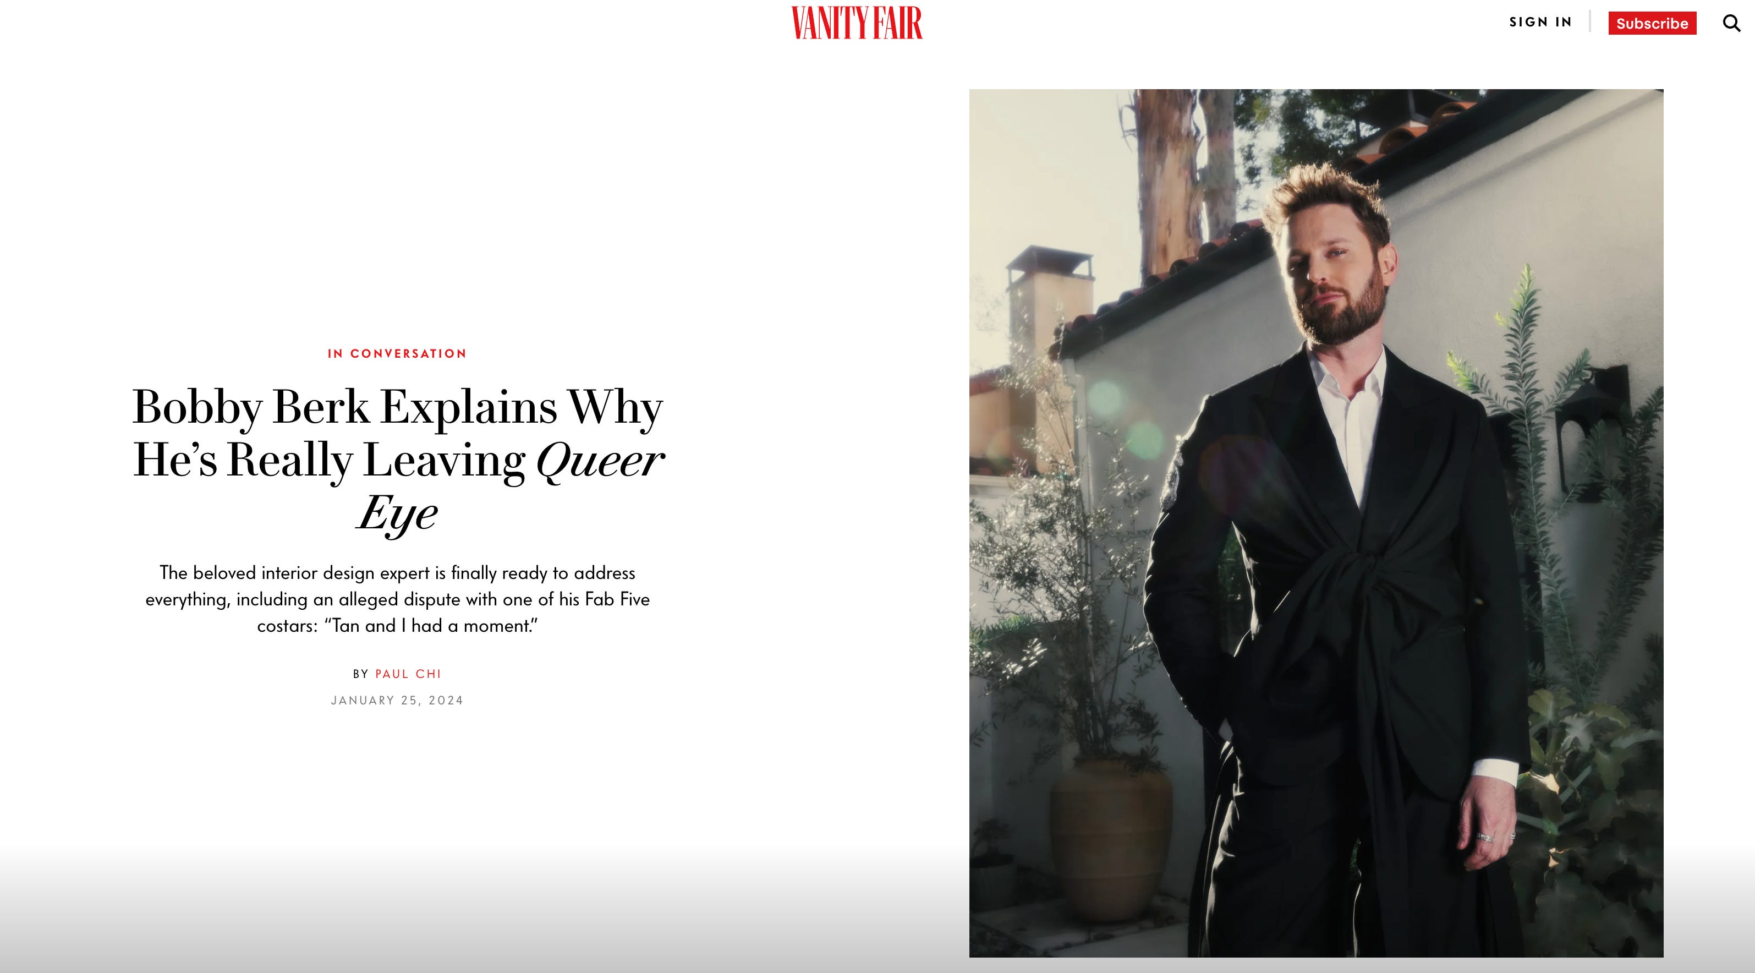Open the Sign In link
Image resolution: width=1755 pixels, height=973 pixels.
[1540, 22]
